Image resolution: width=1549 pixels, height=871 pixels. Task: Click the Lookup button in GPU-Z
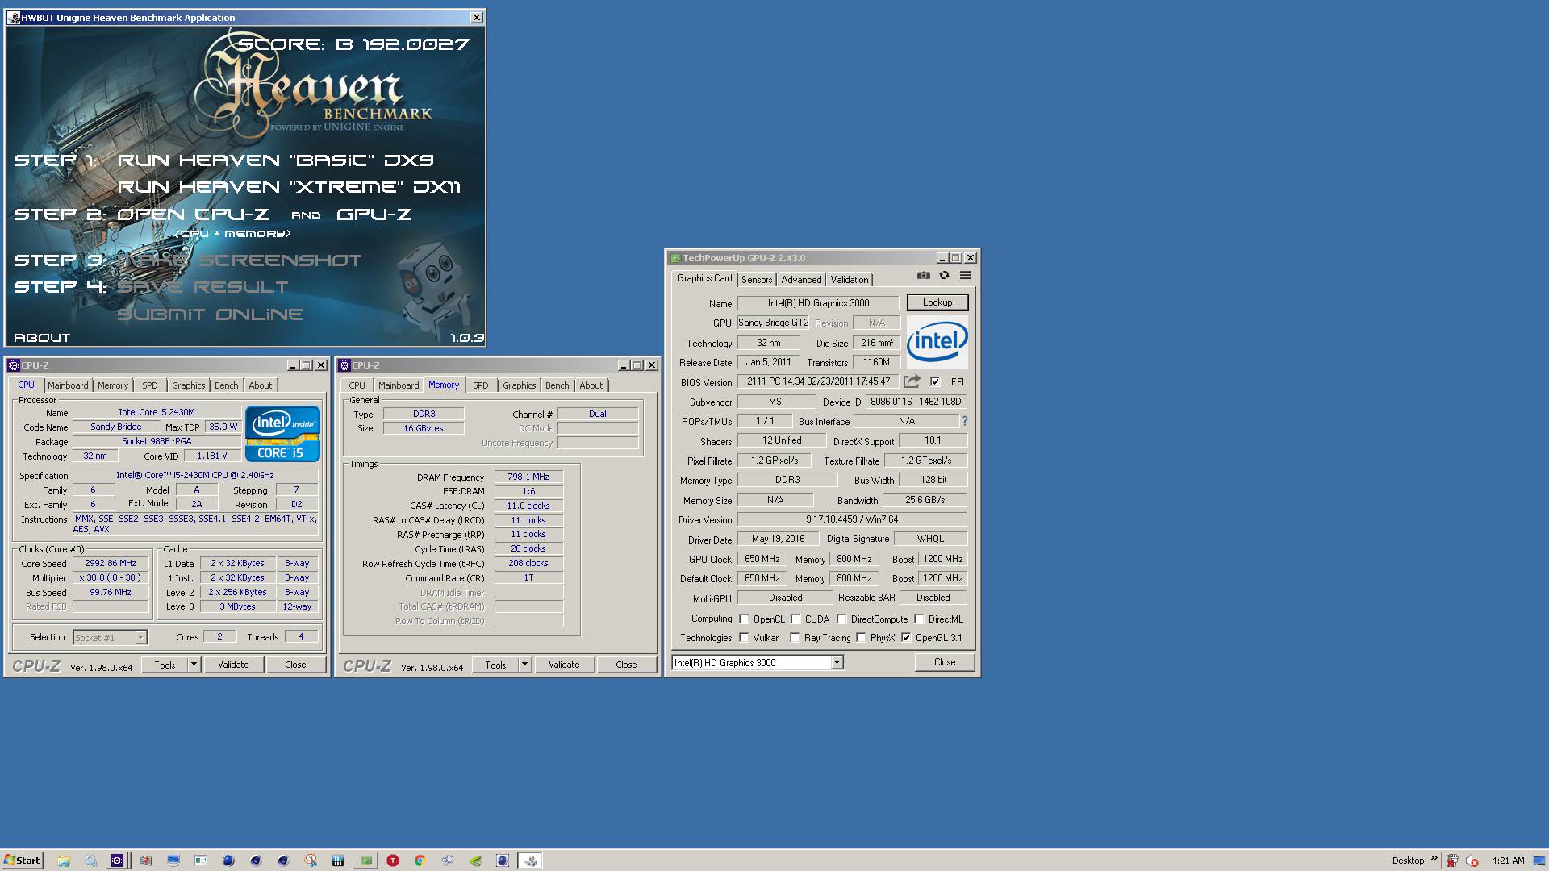[937, 302]
